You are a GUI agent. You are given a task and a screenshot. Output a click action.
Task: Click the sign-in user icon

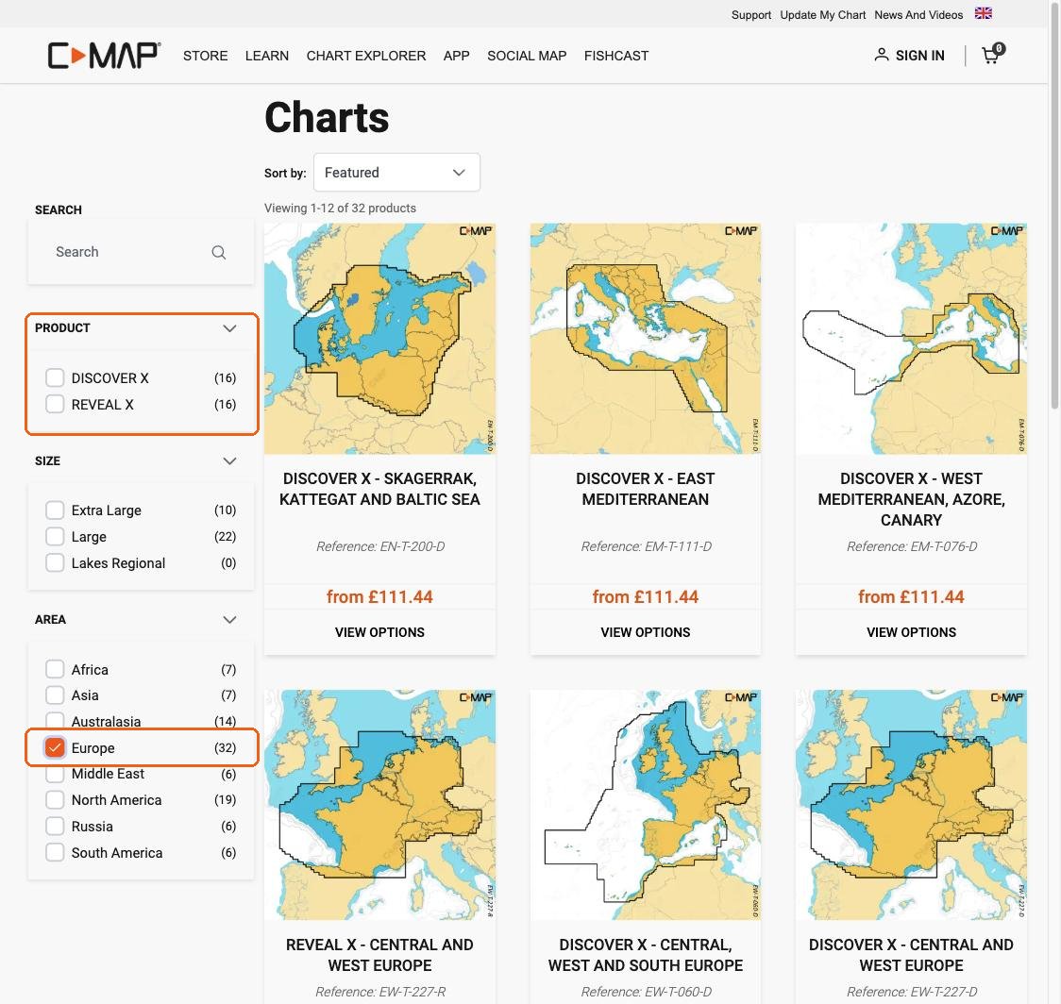881,55
